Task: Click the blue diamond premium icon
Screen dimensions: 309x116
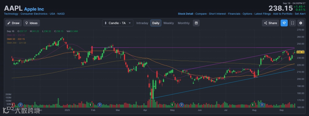Action: point(284,23)
